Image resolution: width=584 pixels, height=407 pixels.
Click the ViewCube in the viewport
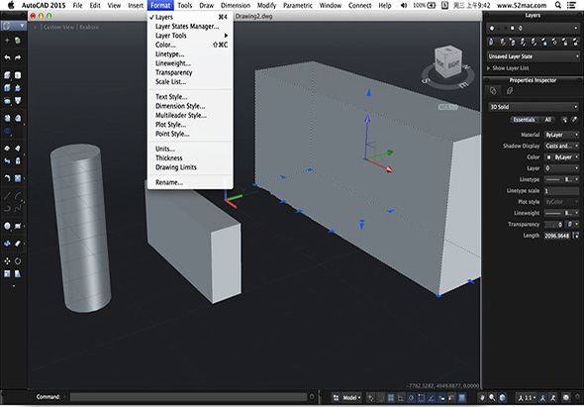[x=448, y=62]
